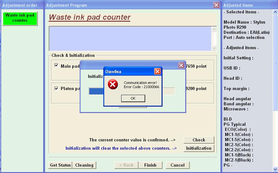
Task: Click the Check button
Action: (199, 140)
